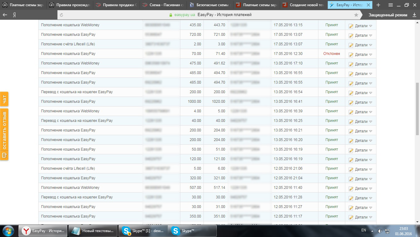Click "Защищенный режим" in the address bar
This screenshot has height=237, width=420.
(x=388, y=15)
